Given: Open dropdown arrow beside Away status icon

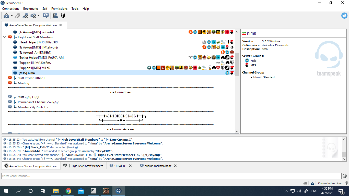Looking at the screenshot, I should [12, 16].
